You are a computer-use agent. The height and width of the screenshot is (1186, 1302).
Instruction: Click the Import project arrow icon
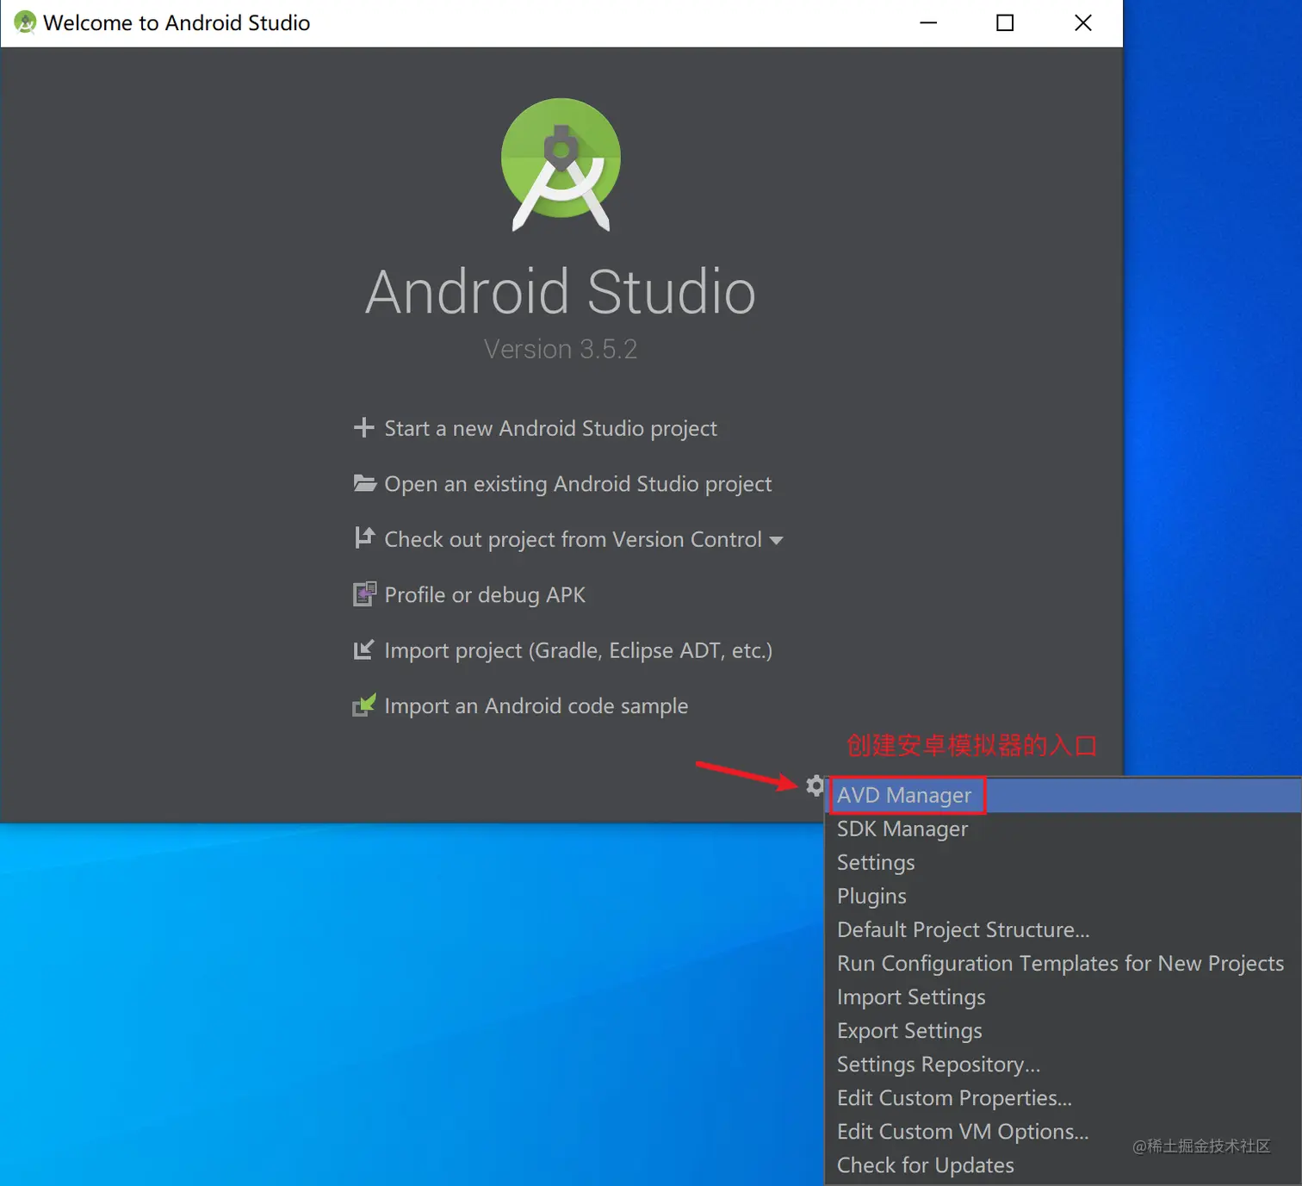point(363,649)
